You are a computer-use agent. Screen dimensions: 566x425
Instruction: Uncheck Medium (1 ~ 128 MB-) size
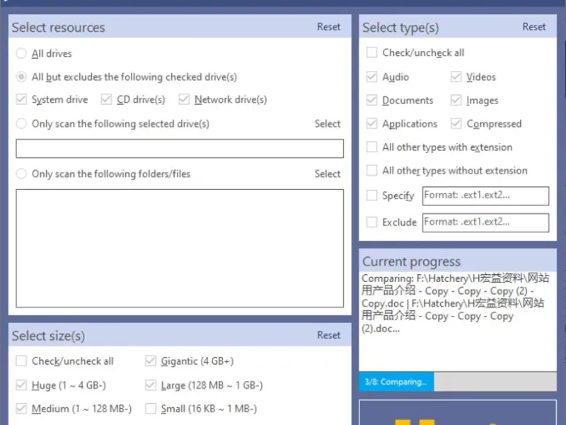pyautogui.click(x=21, y=409)
